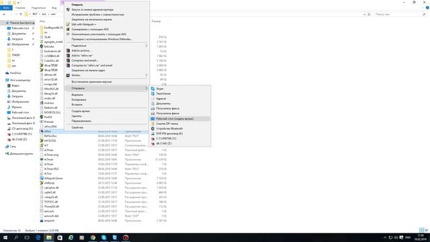Open folder 75400X in quick access

click(x=15, y=55)
